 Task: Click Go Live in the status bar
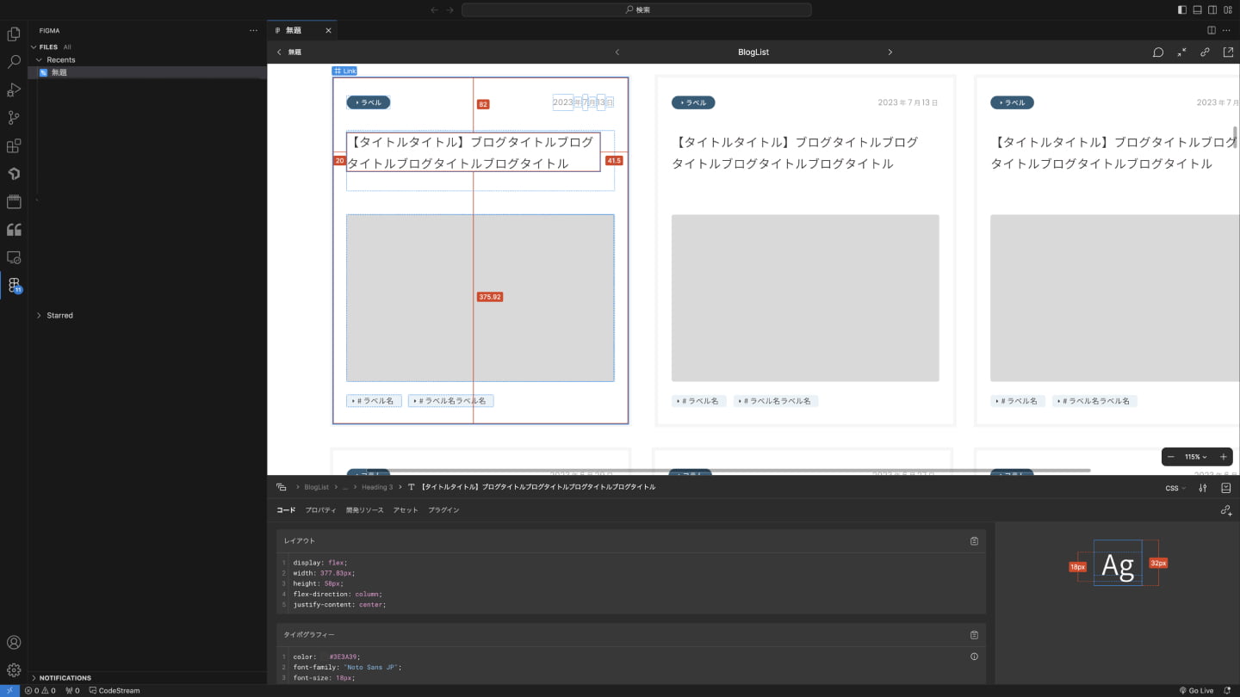(x=1196, y=690)
